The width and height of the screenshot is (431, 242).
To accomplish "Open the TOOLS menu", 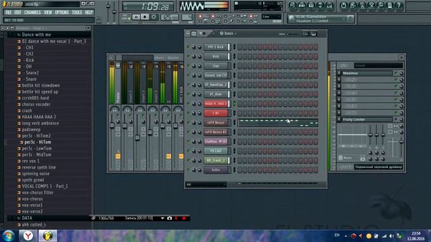I will [x=77, y=12].
